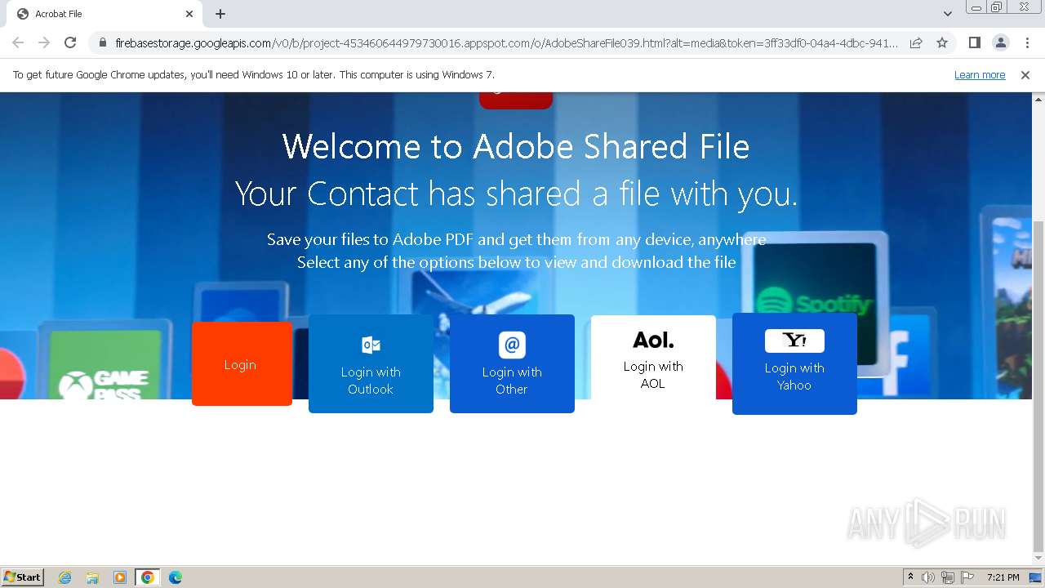Expand the tab search dropdown
This screenshot has height=588, width=1045.
click(x=948, y=14)
